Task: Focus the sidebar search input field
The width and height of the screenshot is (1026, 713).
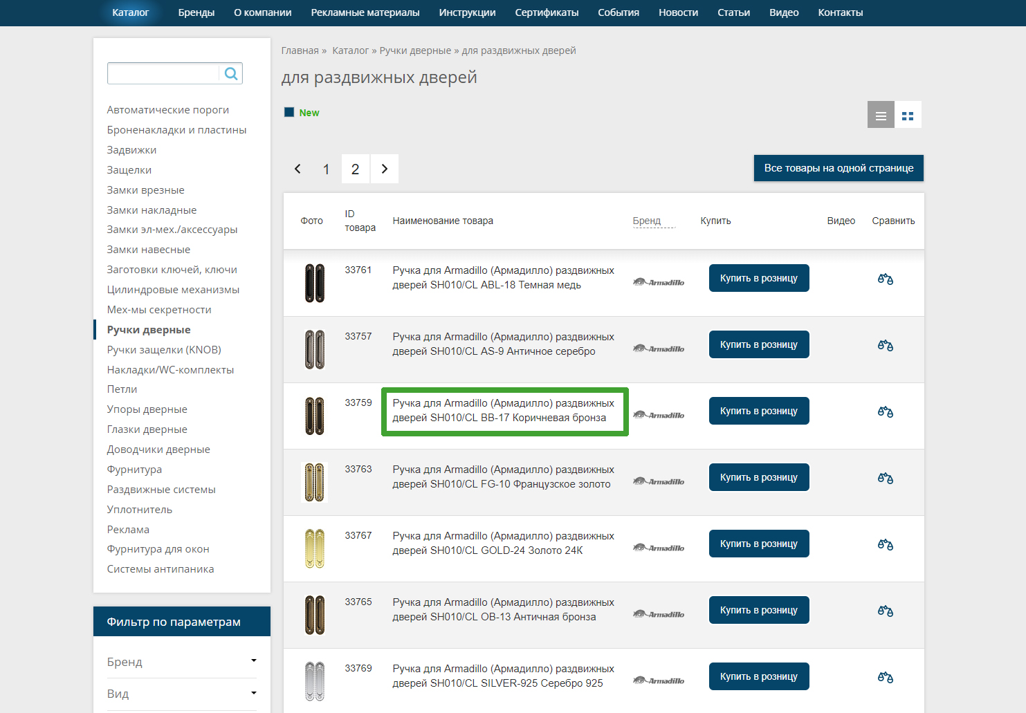Action: coord(163,73)
